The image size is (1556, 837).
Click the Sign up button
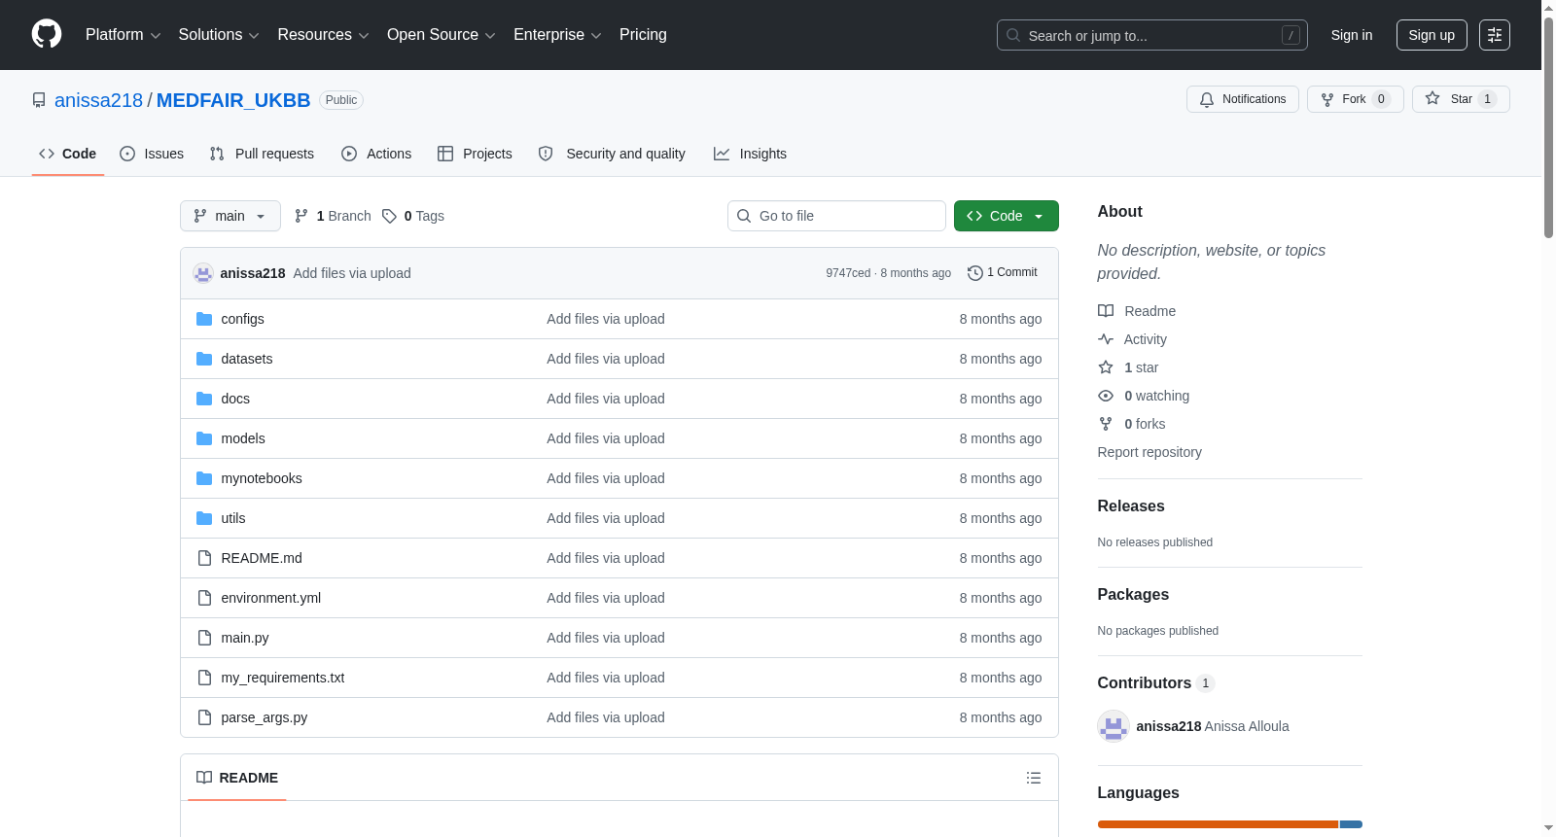tap(1432, 35)
